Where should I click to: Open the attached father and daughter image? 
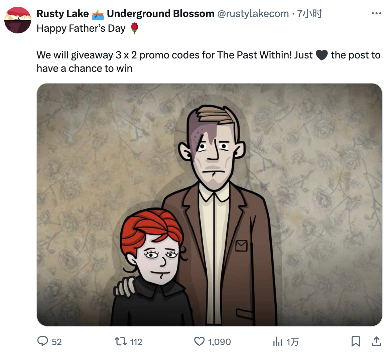209,204
